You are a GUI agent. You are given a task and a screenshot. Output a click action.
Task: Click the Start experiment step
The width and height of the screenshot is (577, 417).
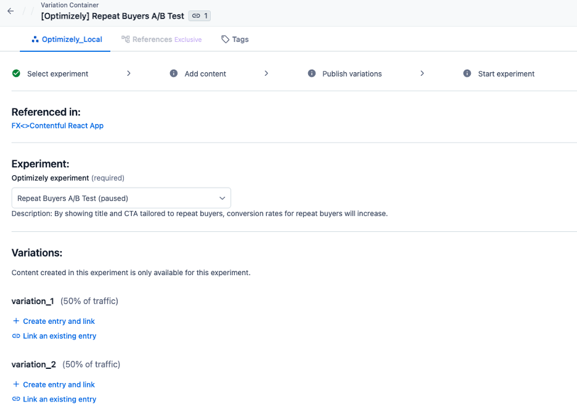pos(499,73)
